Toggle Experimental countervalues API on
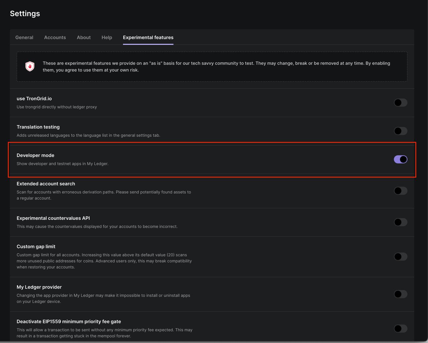 [x=400, y=222]
